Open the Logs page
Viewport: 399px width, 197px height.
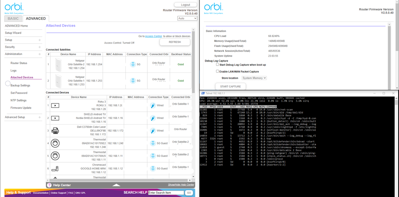tap(14, 70)
